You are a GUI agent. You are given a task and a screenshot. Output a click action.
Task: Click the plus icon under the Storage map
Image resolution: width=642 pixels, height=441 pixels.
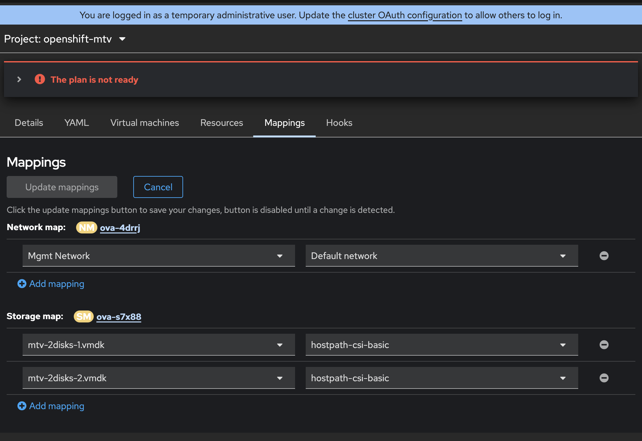[x=22, y=406]
